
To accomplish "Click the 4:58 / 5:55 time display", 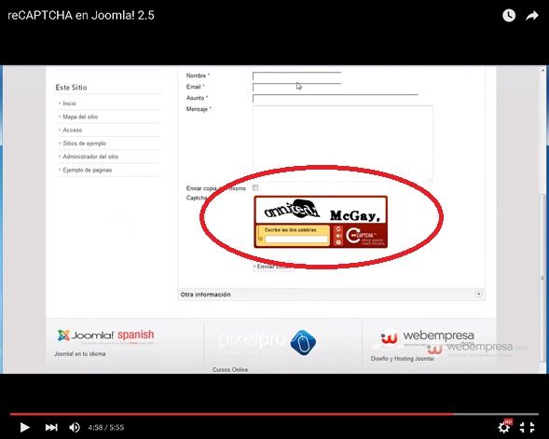I will (x=105, y=428).
